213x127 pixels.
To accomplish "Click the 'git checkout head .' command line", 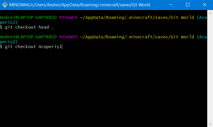I will pyautogui.click(x=29, y=27).
